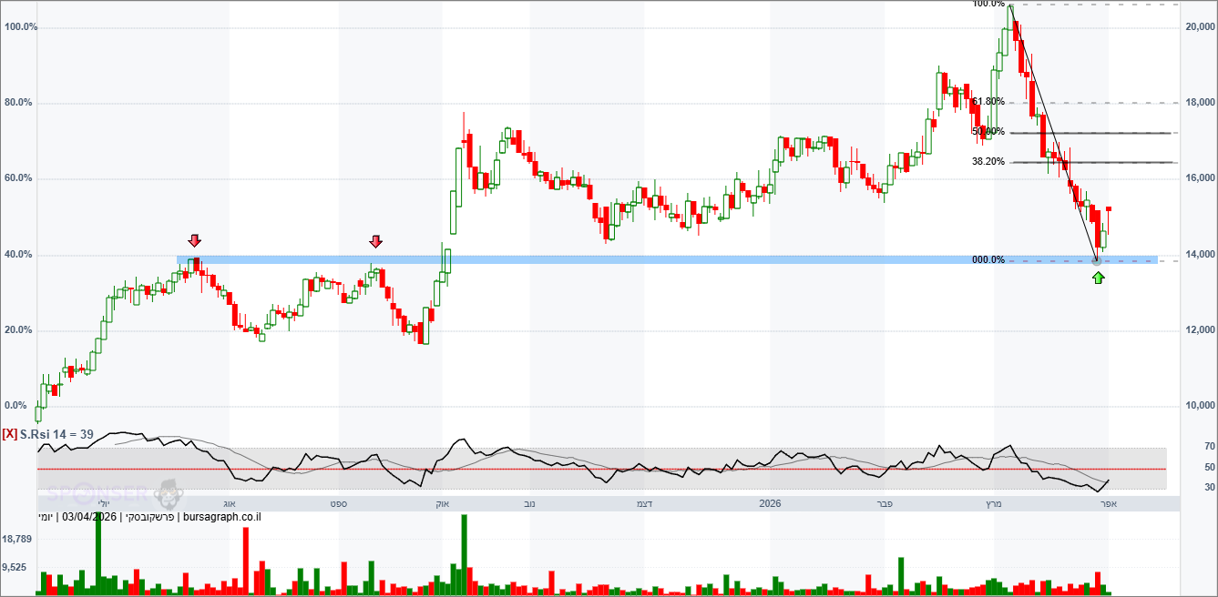Click the 100.0% Fibonacci level label

988,4
